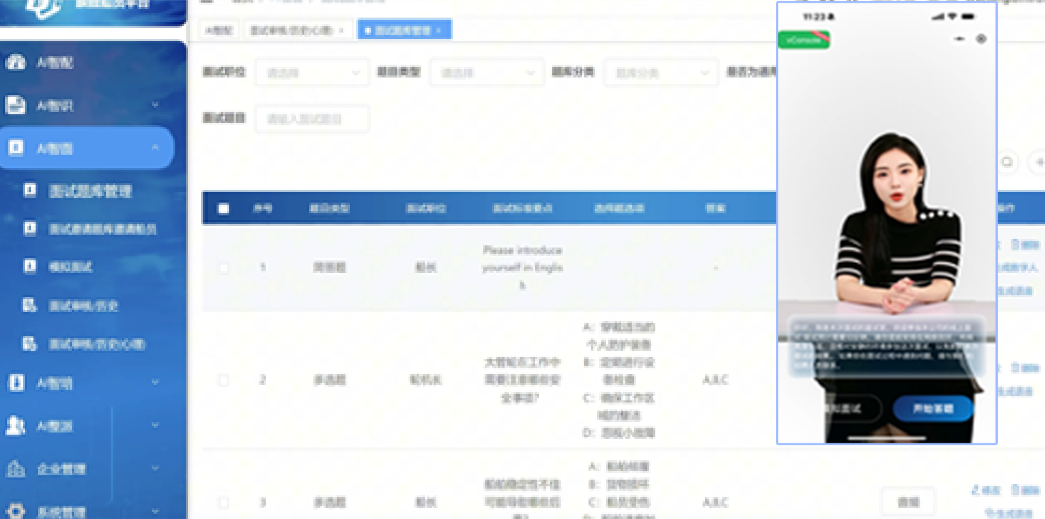Open the sidebar item below 面试题库管理

click(x=103, y=229)
